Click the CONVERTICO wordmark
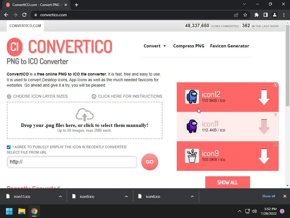 70,47
